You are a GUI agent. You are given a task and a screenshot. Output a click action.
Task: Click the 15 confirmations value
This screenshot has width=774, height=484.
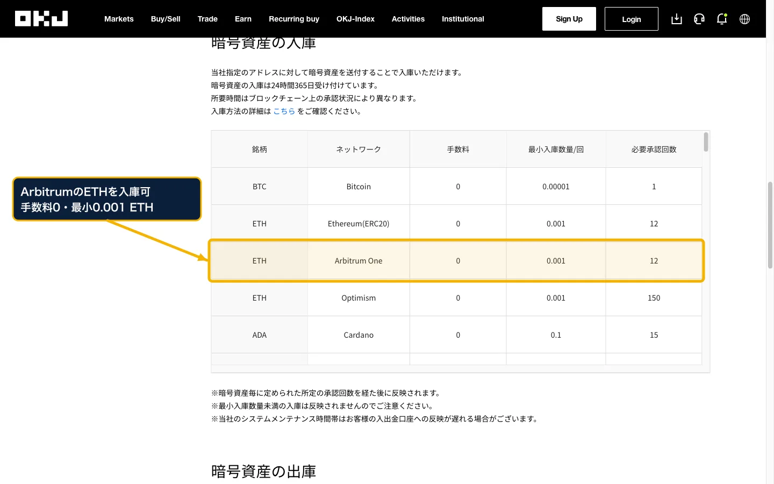[x=654, y=335]
